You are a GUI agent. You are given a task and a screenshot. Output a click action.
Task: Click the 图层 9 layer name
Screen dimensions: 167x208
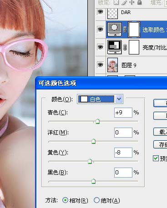click(x=129, y=65)
